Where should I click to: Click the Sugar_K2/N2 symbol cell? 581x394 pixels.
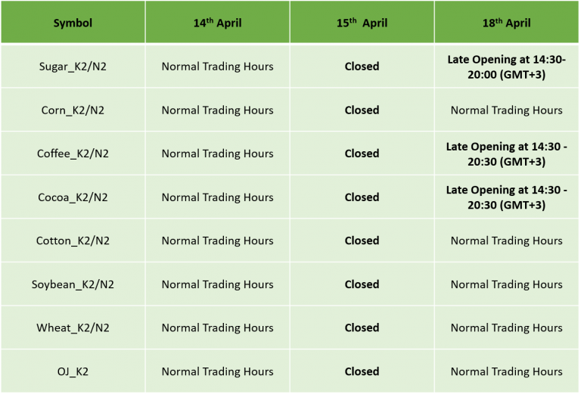coord(73,67)
